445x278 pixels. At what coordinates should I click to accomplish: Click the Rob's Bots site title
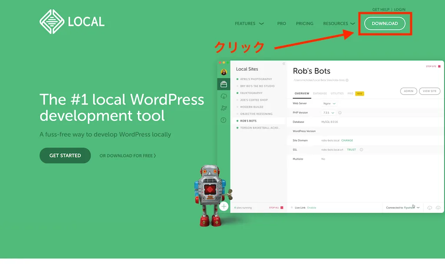point(312,71)
